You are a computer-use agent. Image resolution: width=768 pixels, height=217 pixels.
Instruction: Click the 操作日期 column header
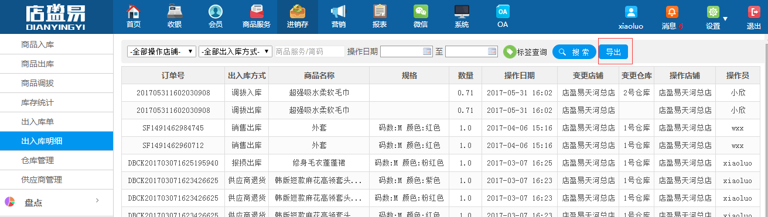tap(519, 75)
